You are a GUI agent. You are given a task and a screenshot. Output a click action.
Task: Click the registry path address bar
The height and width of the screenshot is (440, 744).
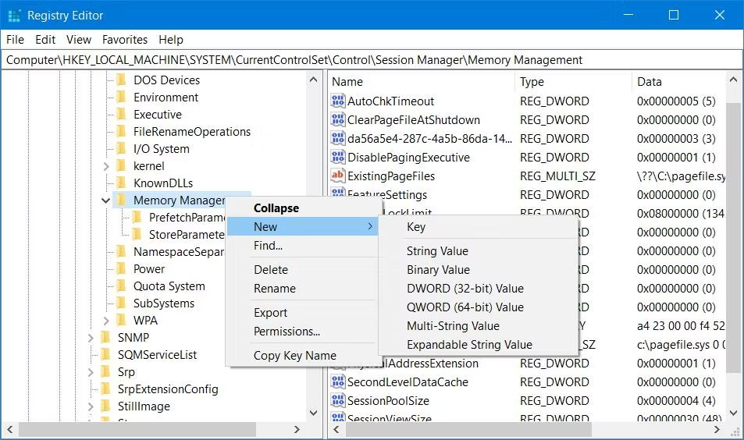[x=372, y=60]
